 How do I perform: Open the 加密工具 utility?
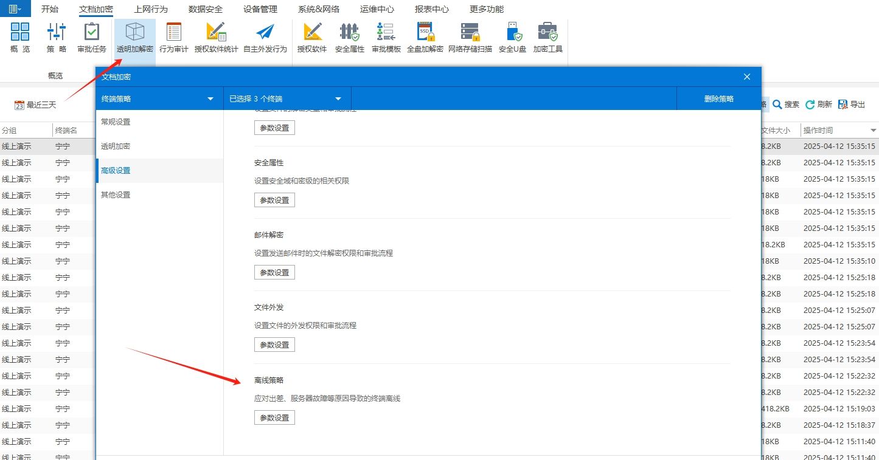point(547,38)
